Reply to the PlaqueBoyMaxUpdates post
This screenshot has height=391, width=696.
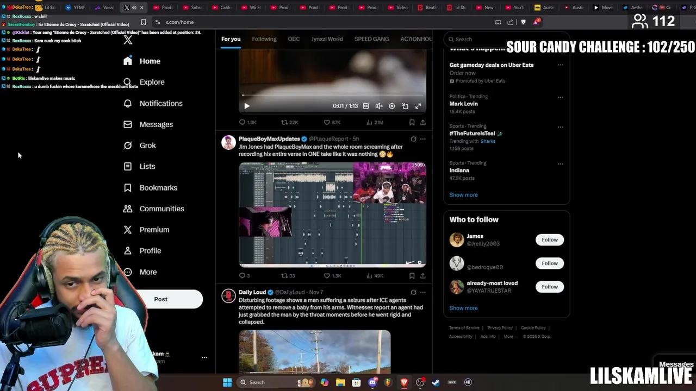point(244,276)
